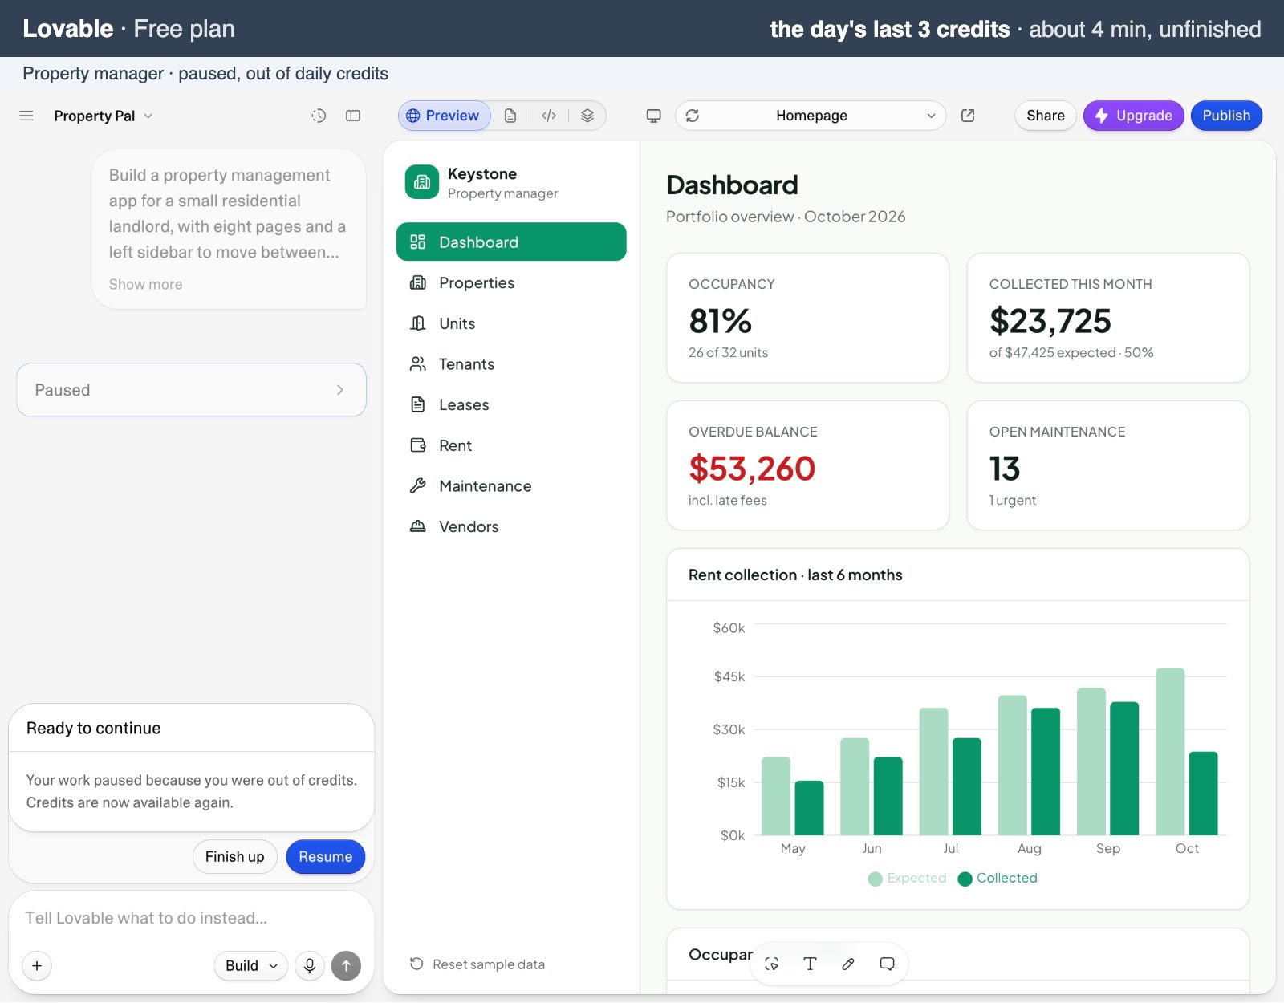Activate the Preview mode toggle
This screenshot has width=1284, height=1003.
click(x=444, y=116)
